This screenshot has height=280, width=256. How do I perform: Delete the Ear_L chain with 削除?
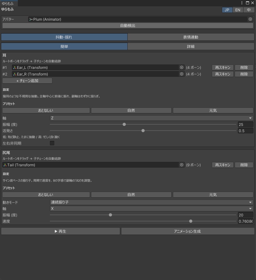click(244, 68)
